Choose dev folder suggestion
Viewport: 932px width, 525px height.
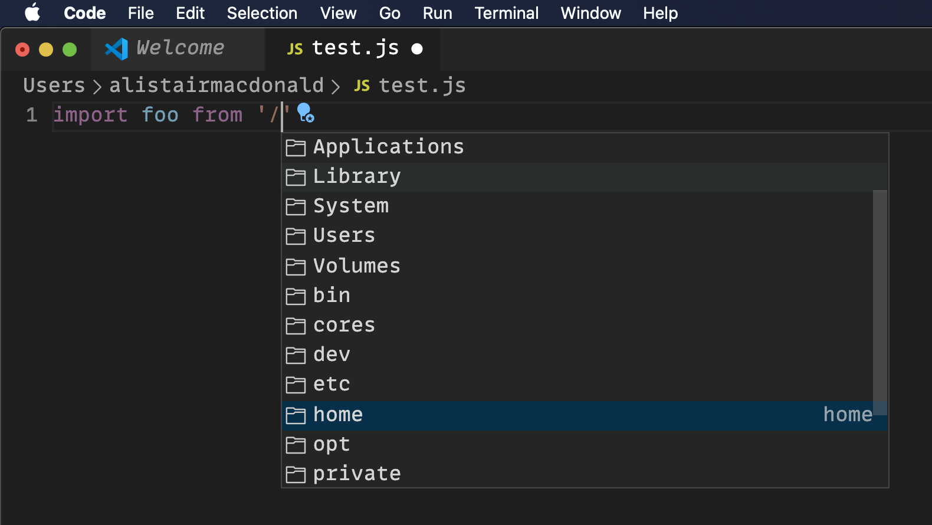click(585, 355)
